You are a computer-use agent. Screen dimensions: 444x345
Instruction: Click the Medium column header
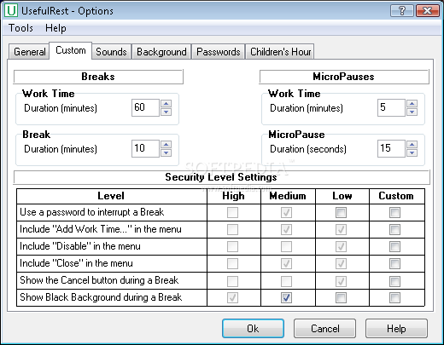coord(288,196)
